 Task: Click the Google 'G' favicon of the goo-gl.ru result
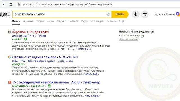click(x=10, y=57)
